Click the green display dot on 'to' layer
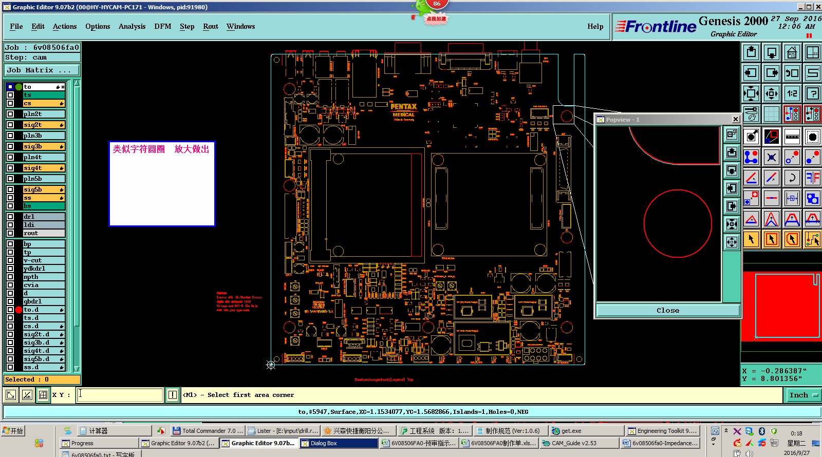 tap(18, 87)
